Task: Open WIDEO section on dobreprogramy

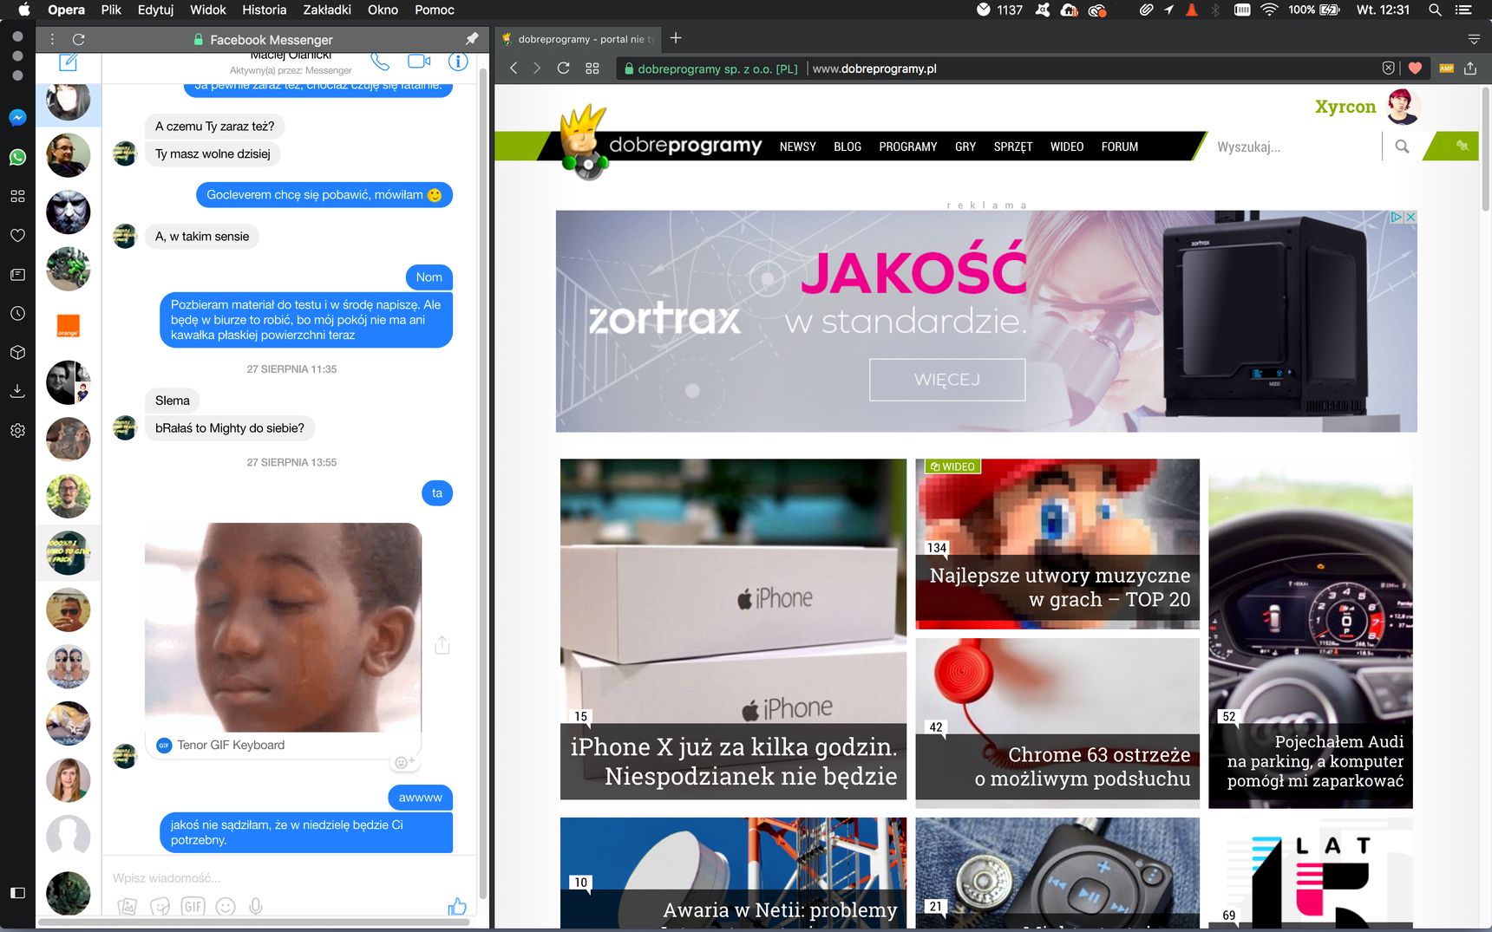Action: click(1067, 147)
